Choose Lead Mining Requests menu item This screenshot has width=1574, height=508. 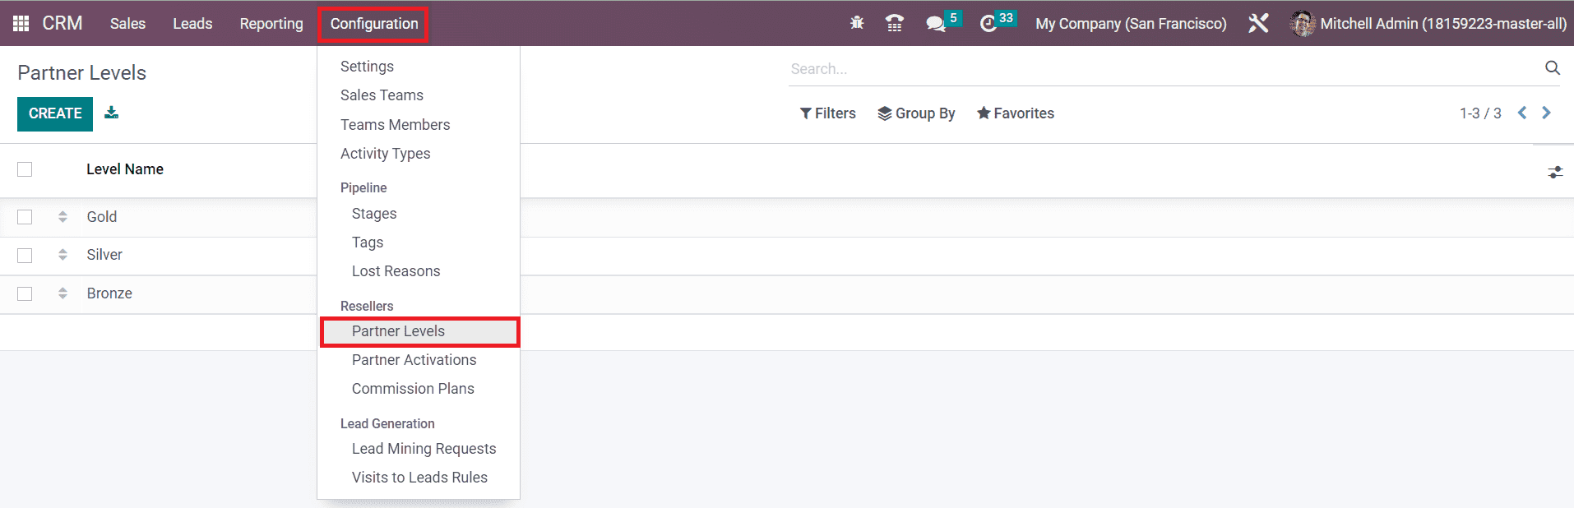click(x=424, y=449)
